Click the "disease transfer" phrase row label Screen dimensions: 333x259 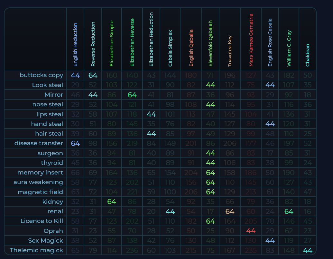[39, 143]
